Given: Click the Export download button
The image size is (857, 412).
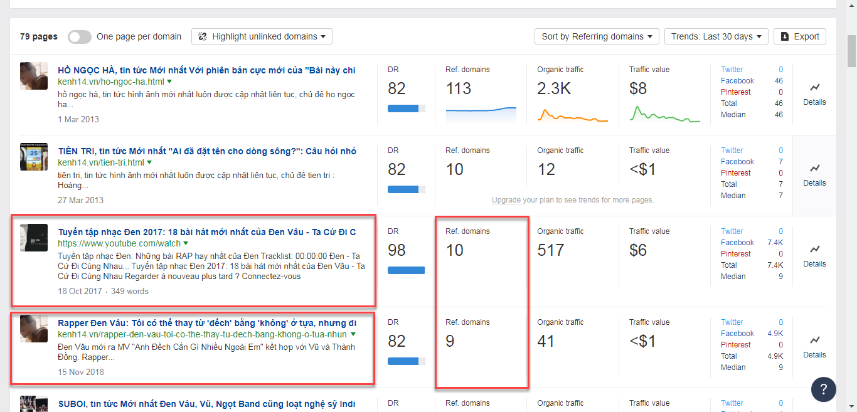Looking at the screenshot, I should pos(799,36).
